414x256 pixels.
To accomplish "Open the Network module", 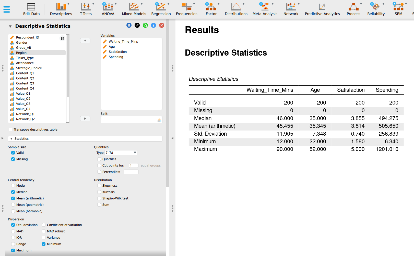I will pyautogui.click(x=291, y=9).
